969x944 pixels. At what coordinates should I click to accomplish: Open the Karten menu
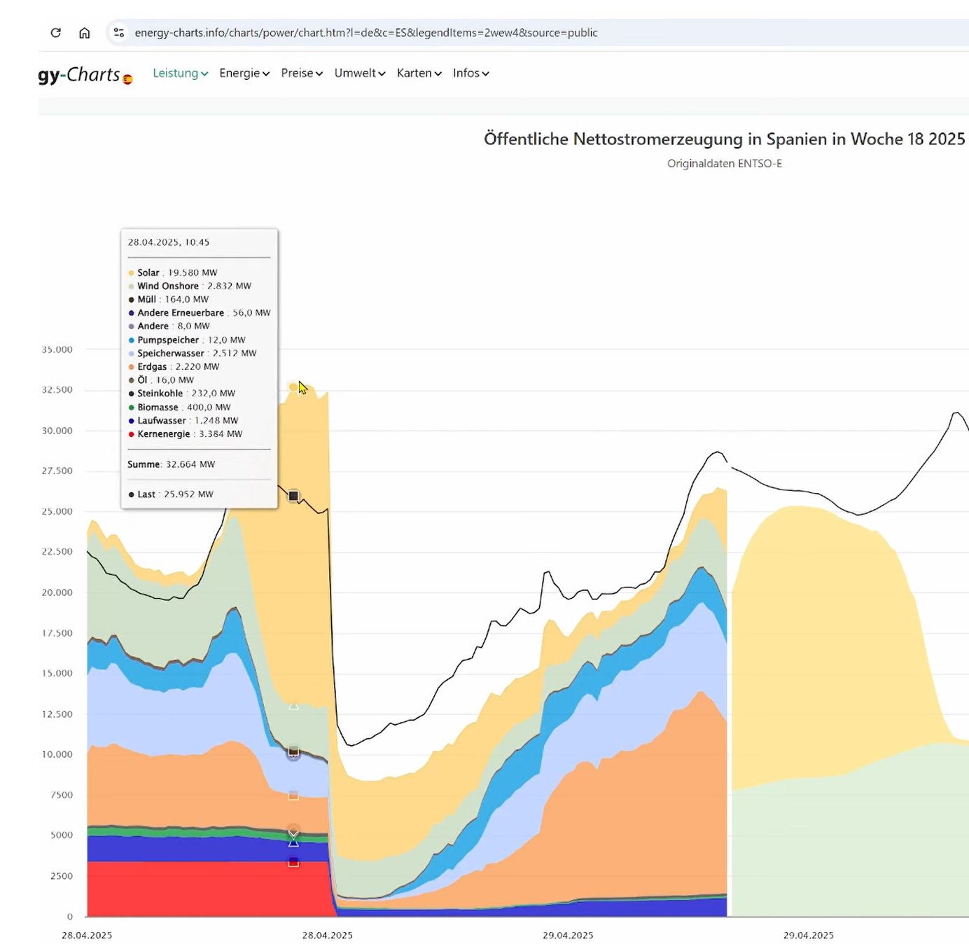pyautogui.click(x=419, y=73)
